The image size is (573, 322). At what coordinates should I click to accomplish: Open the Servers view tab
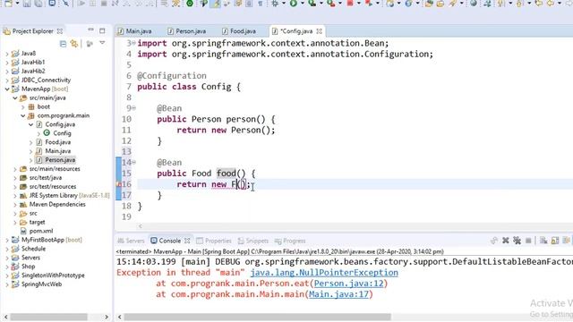(x=132, y=241)
